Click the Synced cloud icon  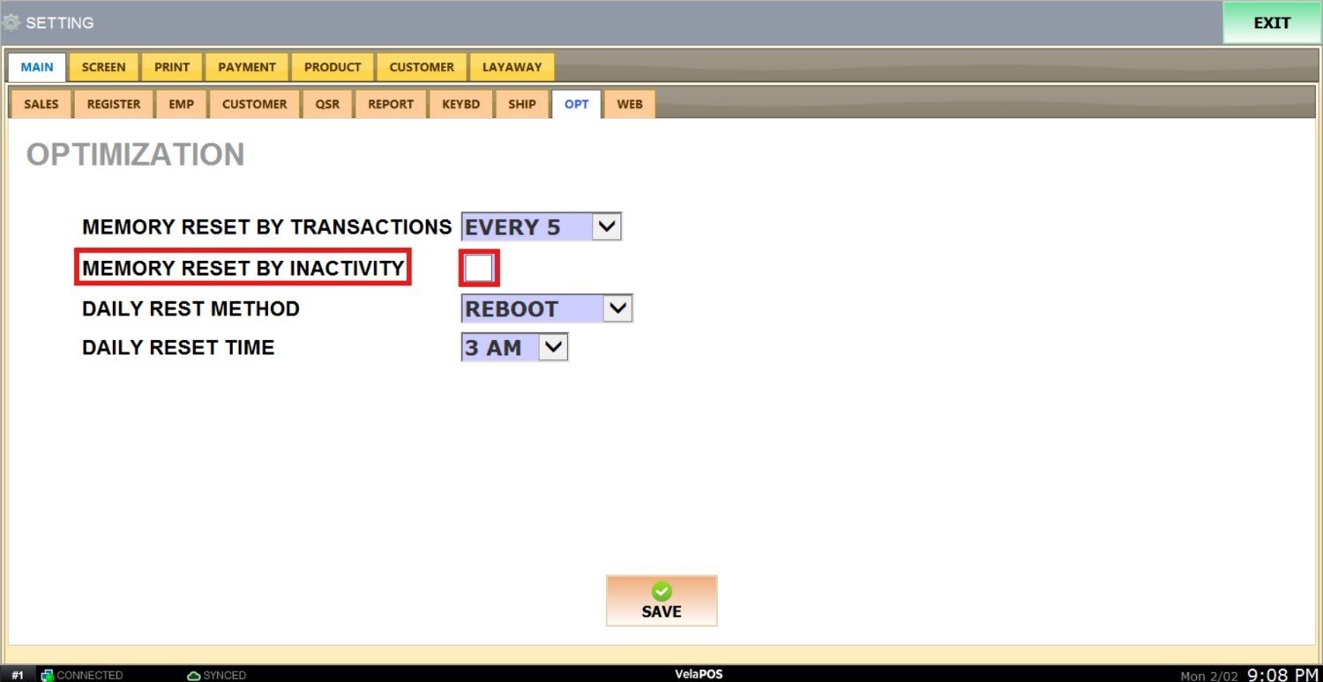pos(194,675)
